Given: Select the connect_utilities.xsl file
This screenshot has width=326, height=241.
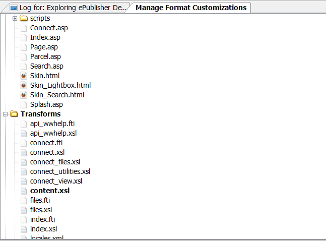Looking at the screenshot, I should coord(60,171).
